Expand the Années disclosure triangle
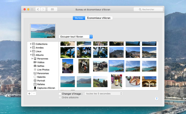This screenshot has height=114, width=186. [31, 48]
